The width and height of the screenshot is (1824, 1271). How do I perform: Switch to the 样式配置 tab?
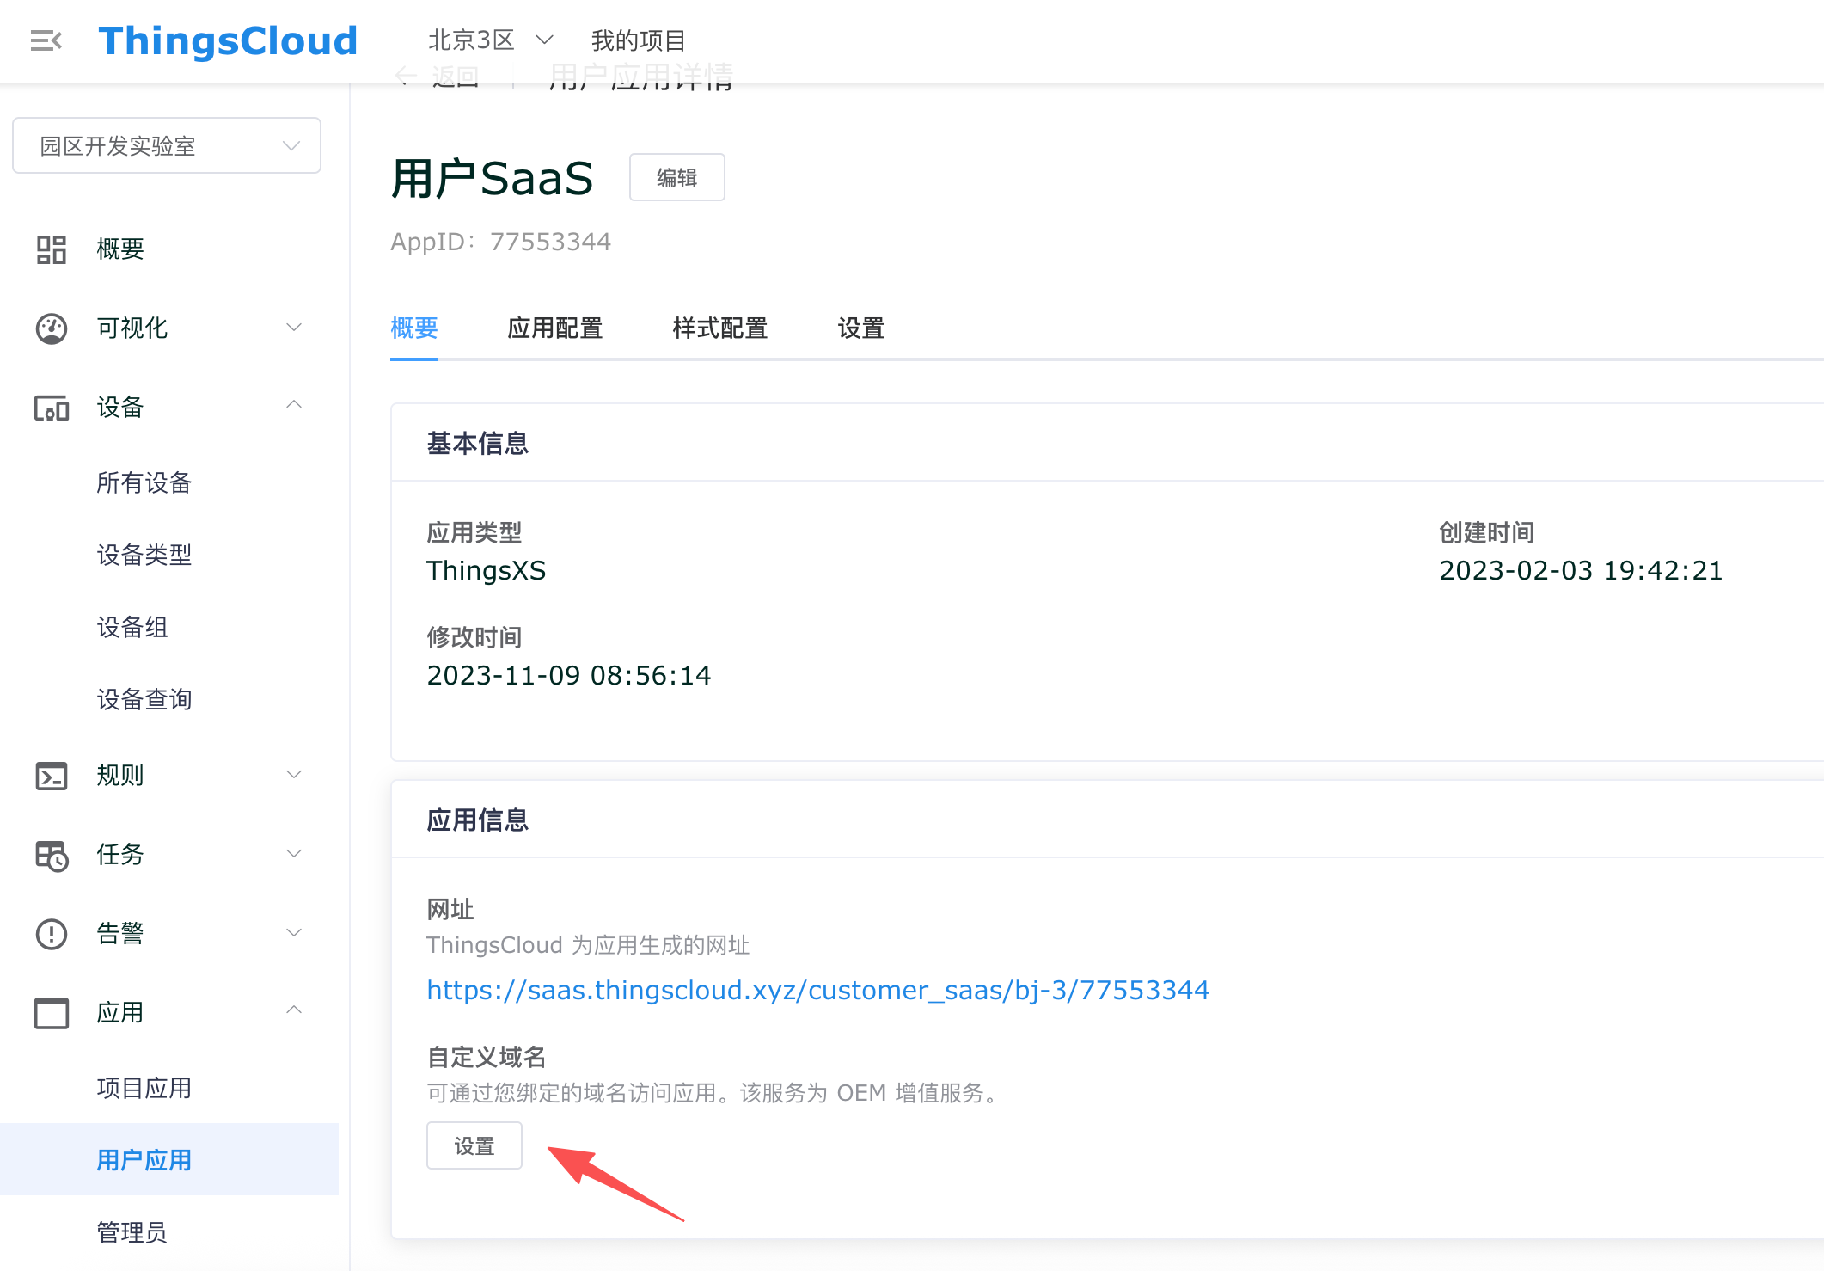coord(719,328)
